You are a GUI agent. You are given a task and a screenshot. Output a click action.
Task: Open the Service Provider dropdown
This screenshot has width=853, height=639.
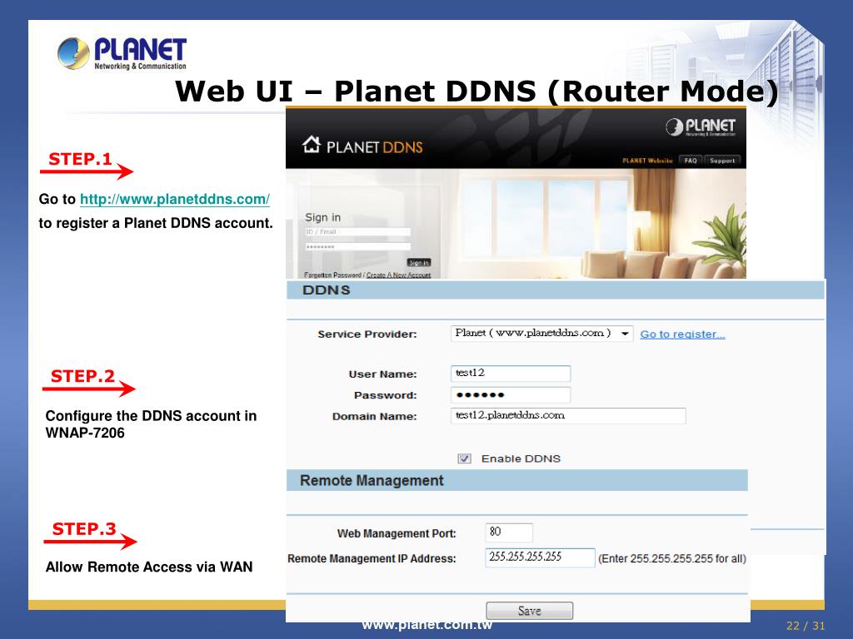tap(541, 333)
